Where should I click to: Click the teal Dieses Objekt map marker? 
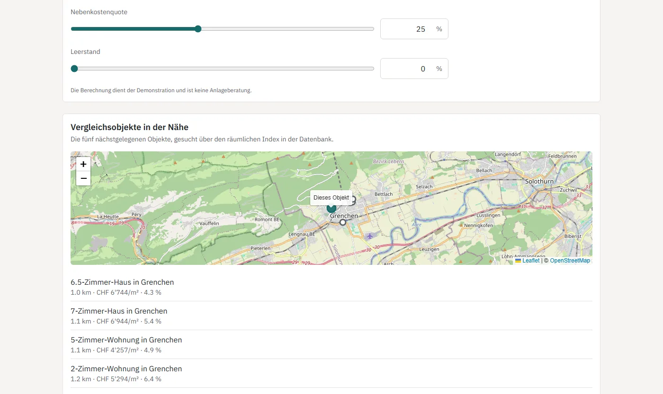click(331, 209)
